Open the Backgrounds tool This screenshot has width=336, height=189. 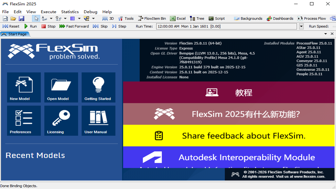[x=248, y=19]
